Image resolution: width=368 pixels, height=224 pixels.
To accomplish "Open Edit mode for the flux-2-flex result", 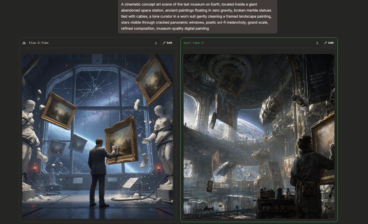I will (x=167, y=43).
